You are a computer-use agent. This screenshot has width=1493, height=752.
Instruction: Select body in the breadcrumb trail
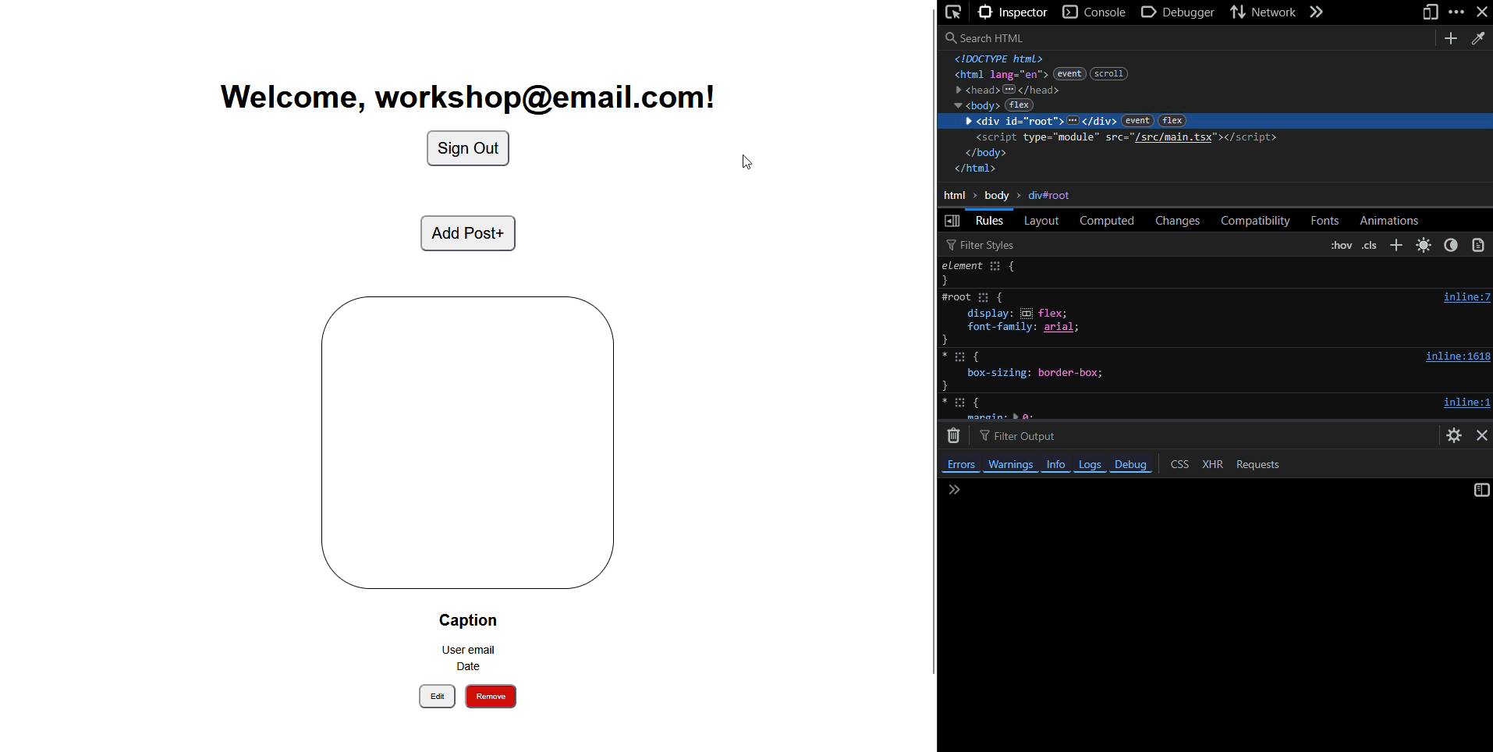(x=996, y=196)
